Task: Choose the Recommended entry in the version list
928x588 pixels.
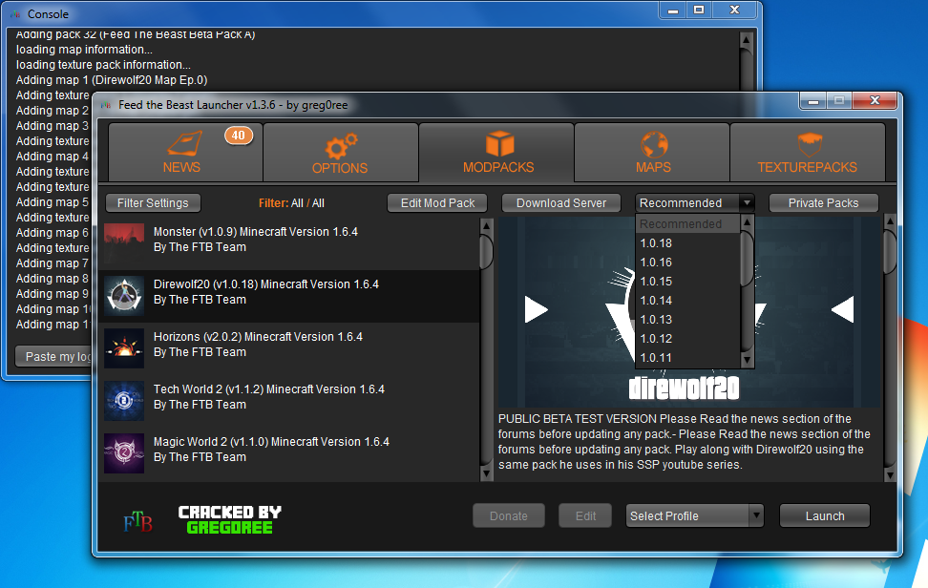Action: (687, 224)
